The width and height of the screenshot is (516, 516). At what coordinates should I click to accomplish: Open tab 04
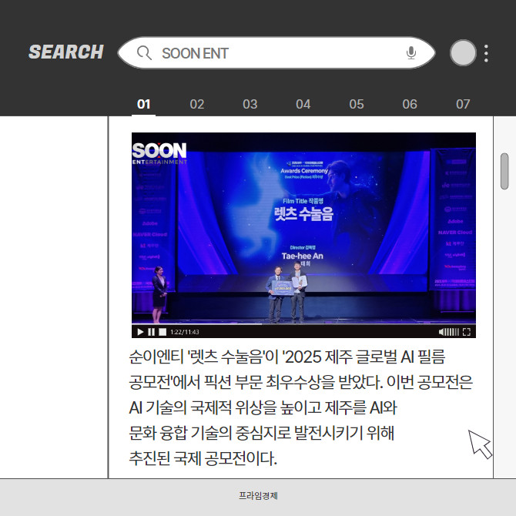click(303, 104)
